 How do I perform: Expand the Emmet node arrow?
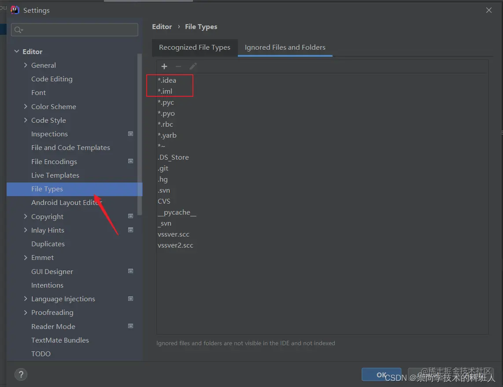click(x=26, y=258)
